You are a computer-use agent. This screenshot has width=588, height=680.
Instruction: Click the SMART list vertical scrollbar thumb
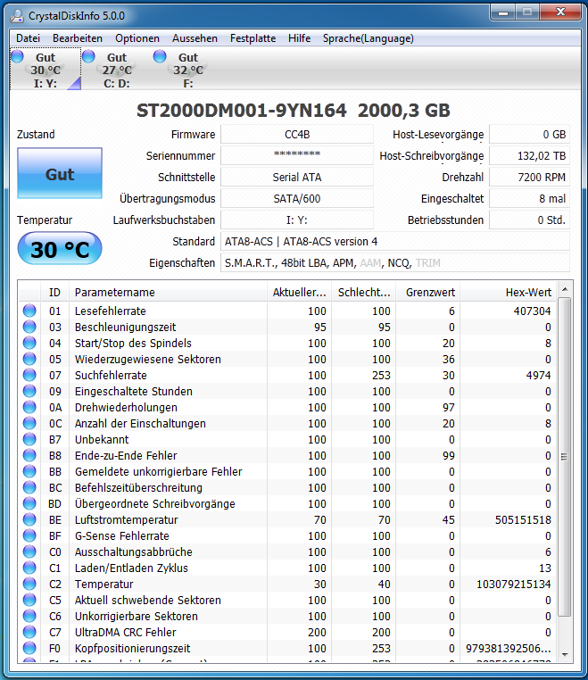(564, 457)
